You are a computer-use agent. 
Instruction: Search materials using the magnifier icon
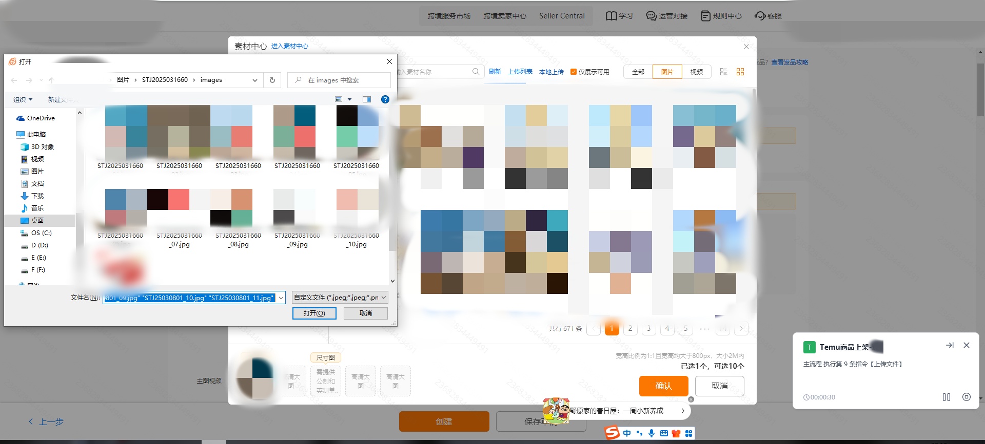(x=476, y=72)
